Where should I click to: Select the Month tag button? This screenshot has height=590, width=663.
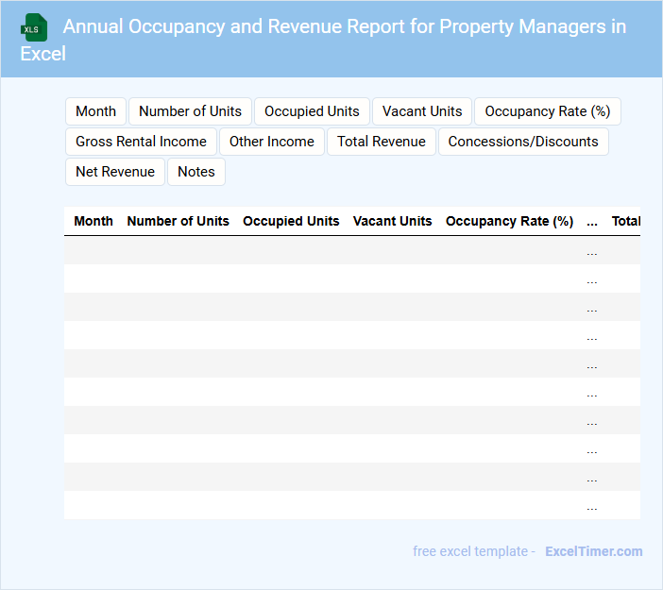[95, 111]
